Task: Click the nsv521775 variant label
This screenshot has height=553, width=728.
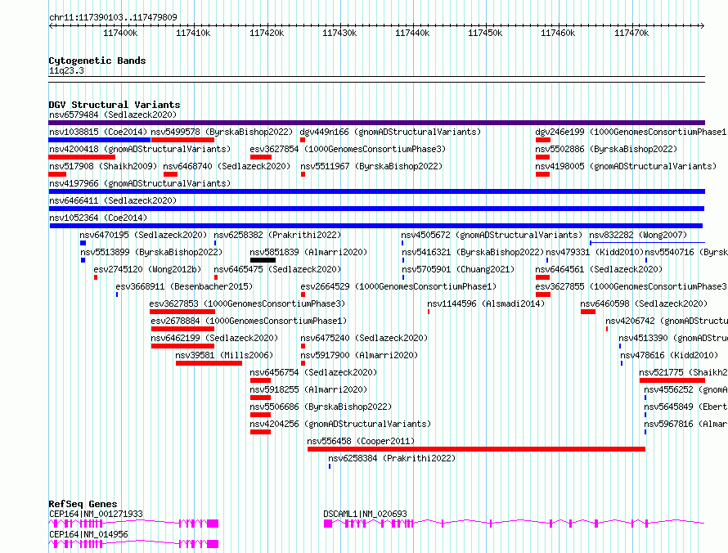Action: (x=684, y=372)
